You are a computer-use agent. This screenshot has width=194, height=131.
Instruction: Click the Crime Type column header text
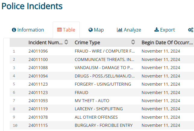[87, 42]
